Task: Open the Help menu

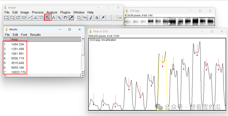Action: [x=91, y=12]
